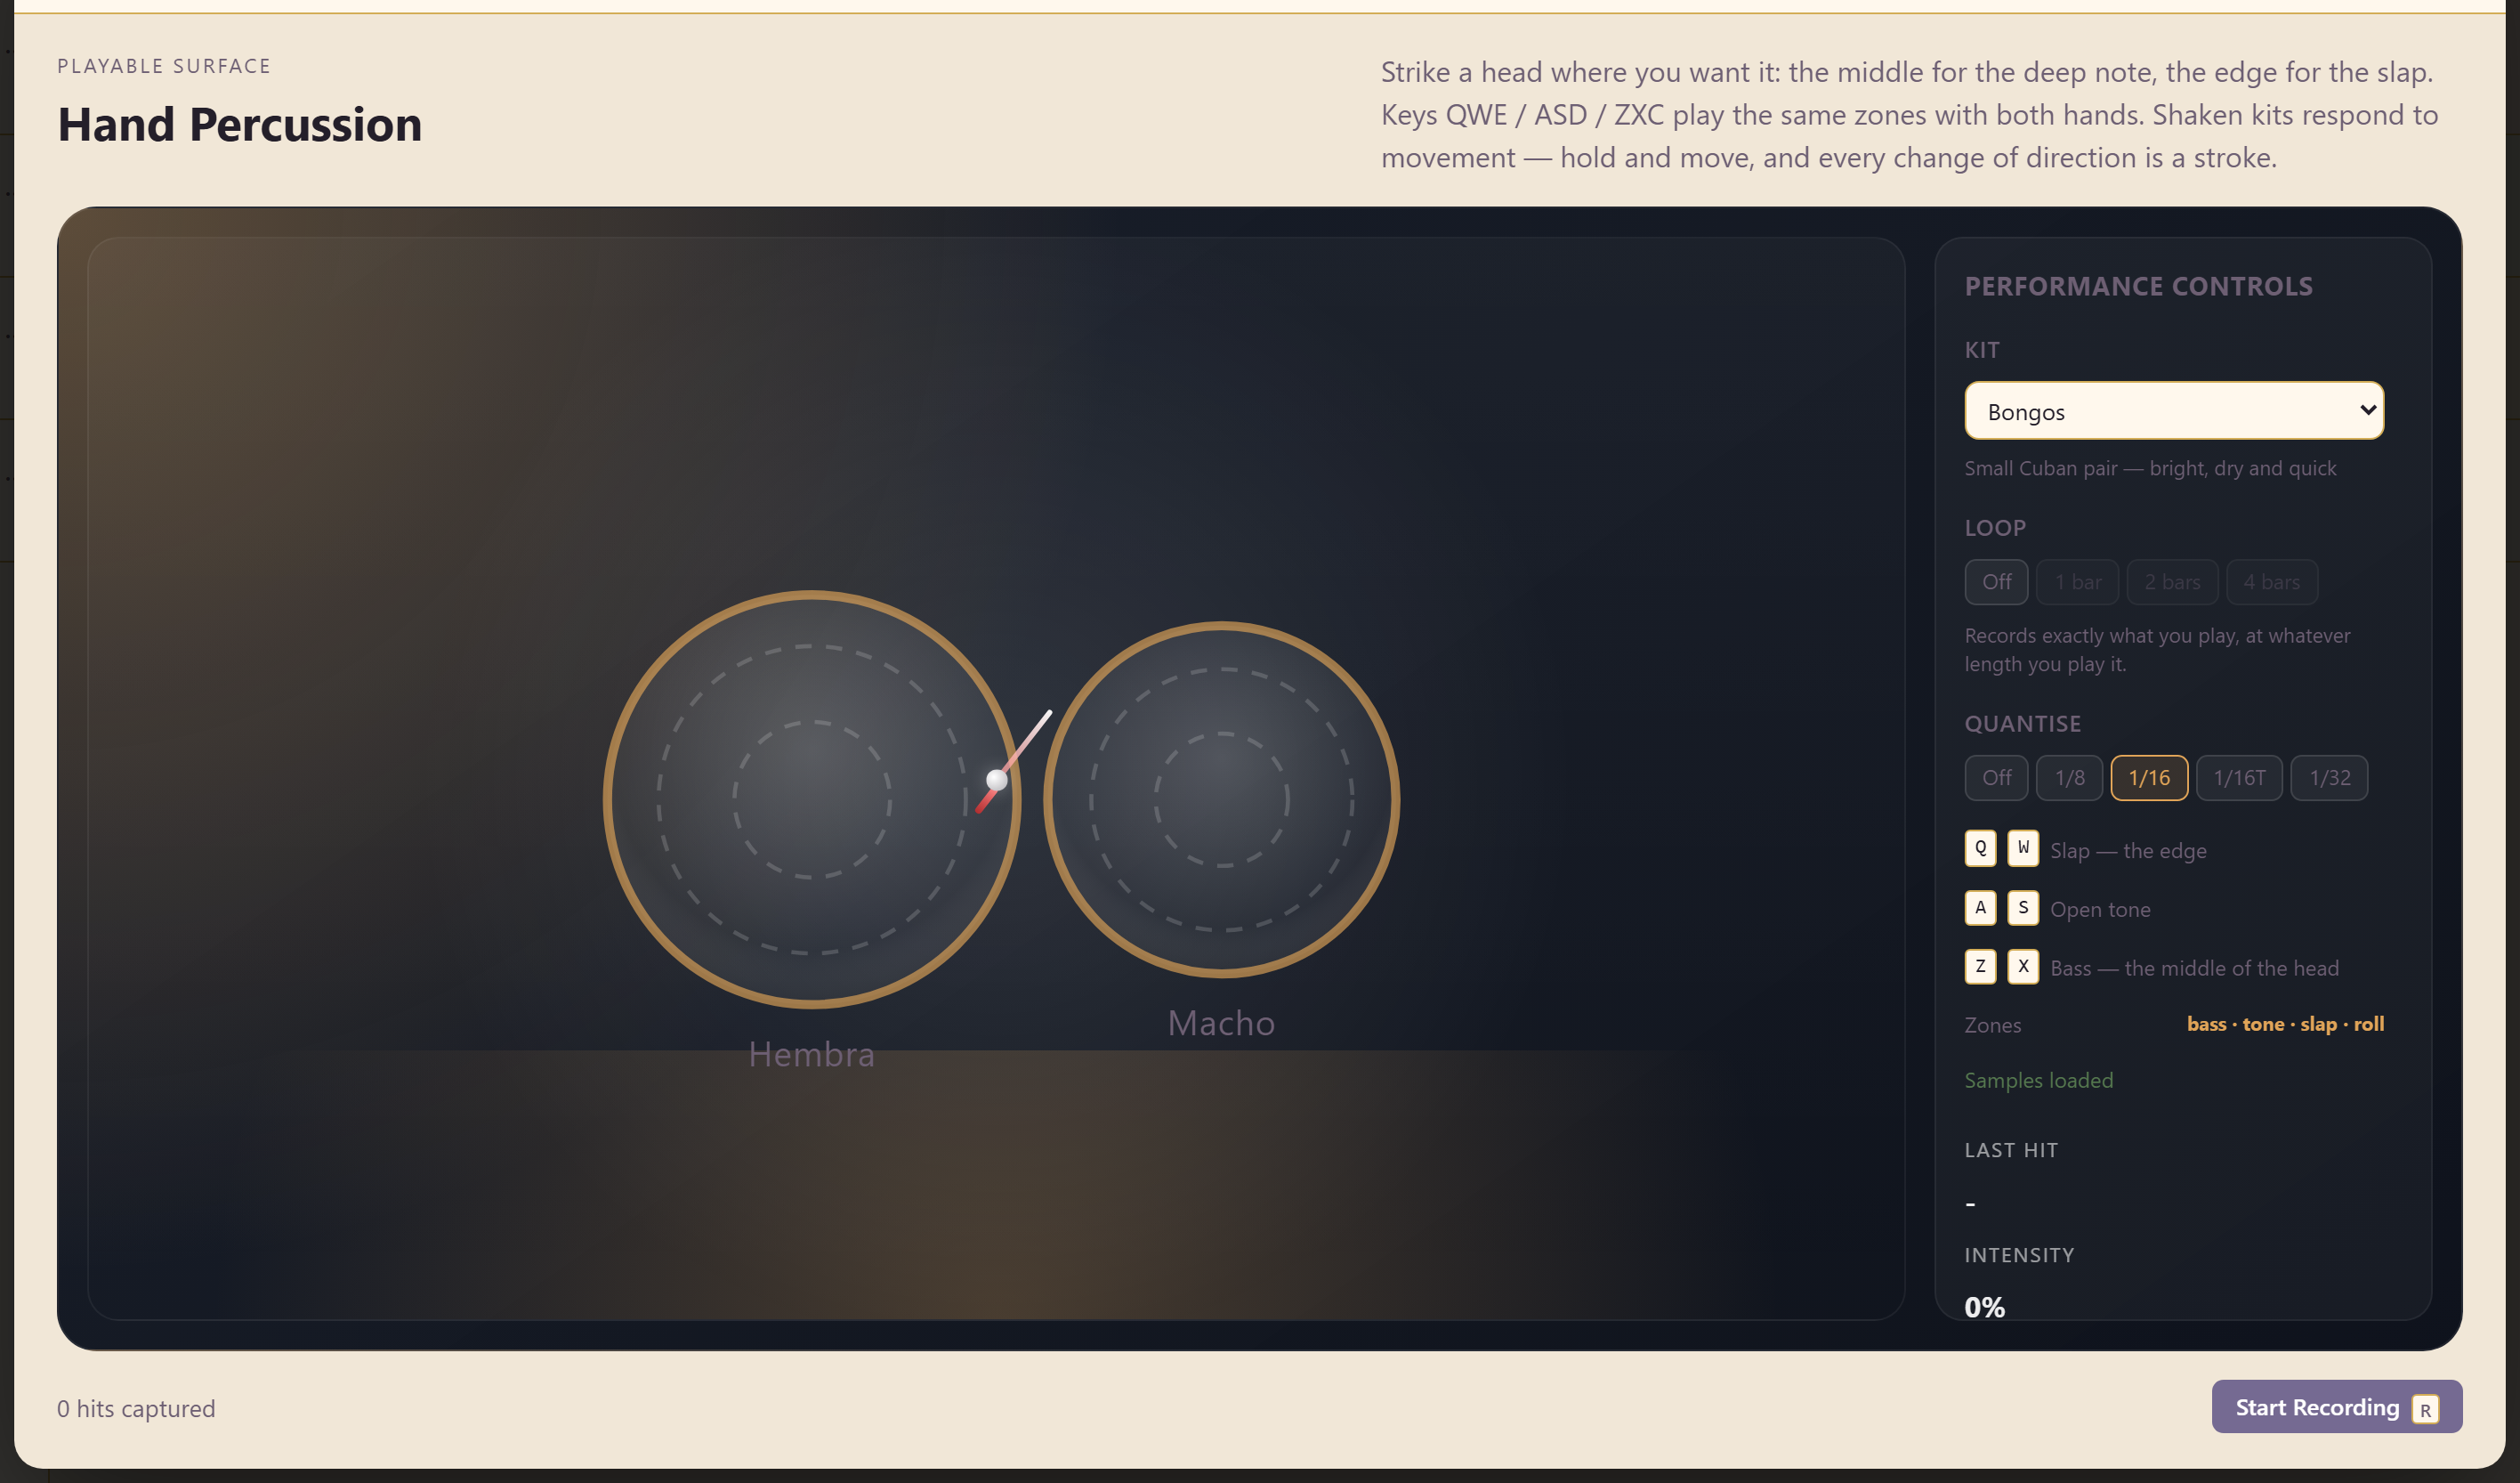Viewport: 2520px width, 1483px height.
Task: Set quantise to 1/32
Action: pyautogui.click(x=2328, y=777)
